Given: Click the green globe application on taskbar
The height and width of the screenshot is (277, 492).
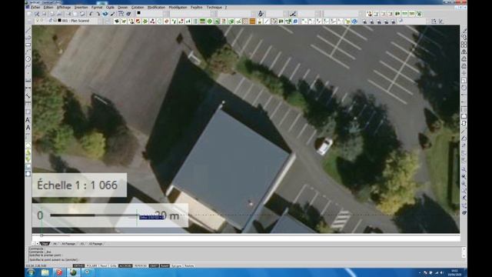Looking at the screenshot, I should 73,272.
